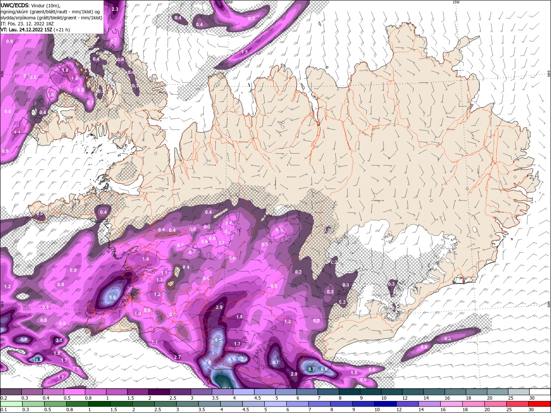This screenshot has width=551, height=413.
Task: Select the 2.7 value on the southwest coast
Action: [177, 358]
